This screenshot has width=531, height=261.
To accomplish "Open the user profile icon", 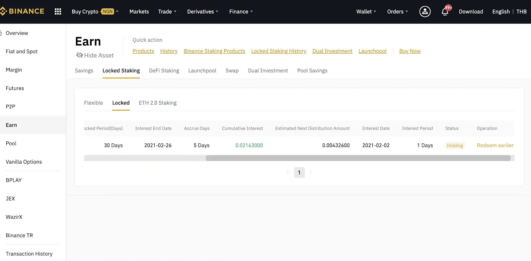I will [x=425, y=12].
